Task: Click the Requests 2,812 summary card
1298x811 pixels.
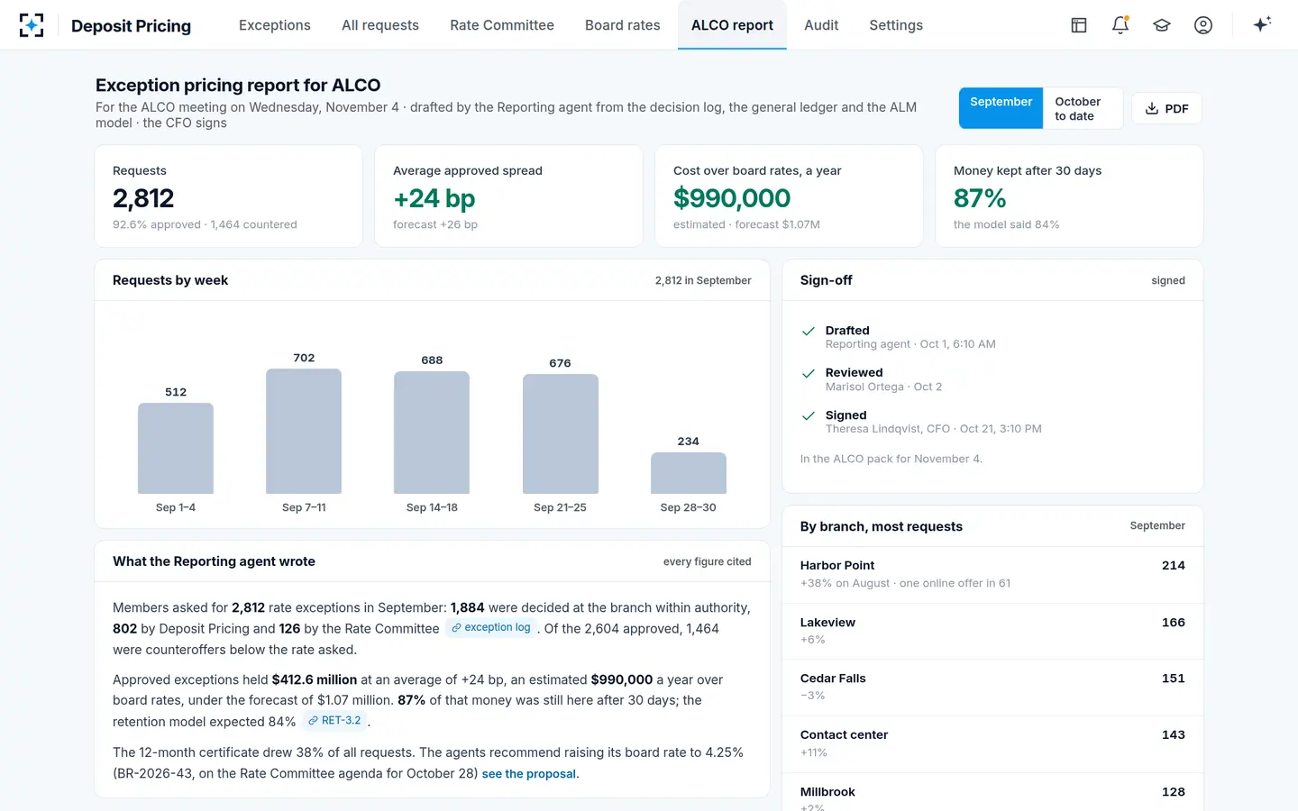Action: click(229, 196)
